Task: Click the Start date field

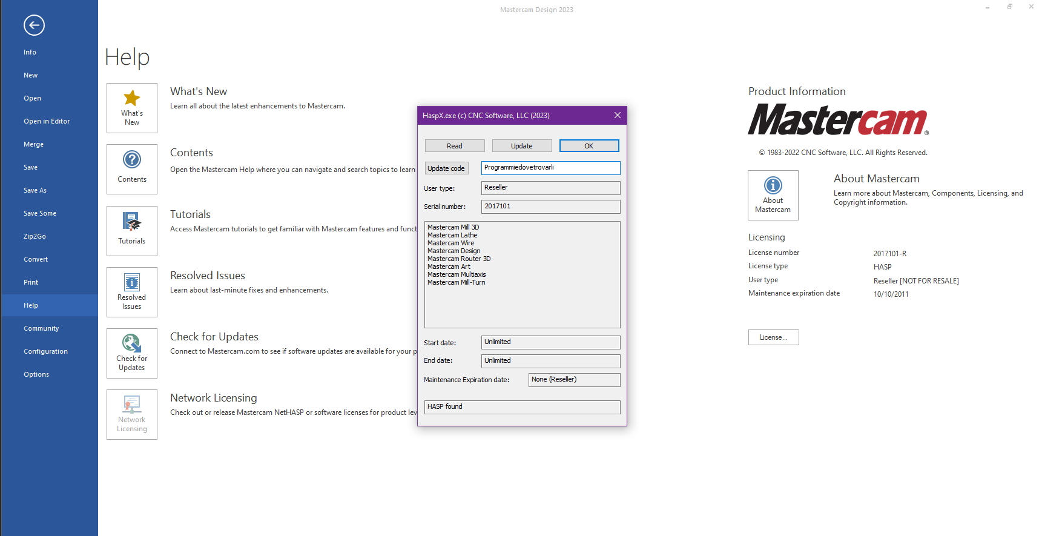Action: [551, 342]
